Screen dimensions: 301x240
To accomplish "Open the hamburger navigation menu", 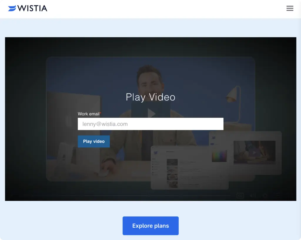I will click(x=290, y=9).
